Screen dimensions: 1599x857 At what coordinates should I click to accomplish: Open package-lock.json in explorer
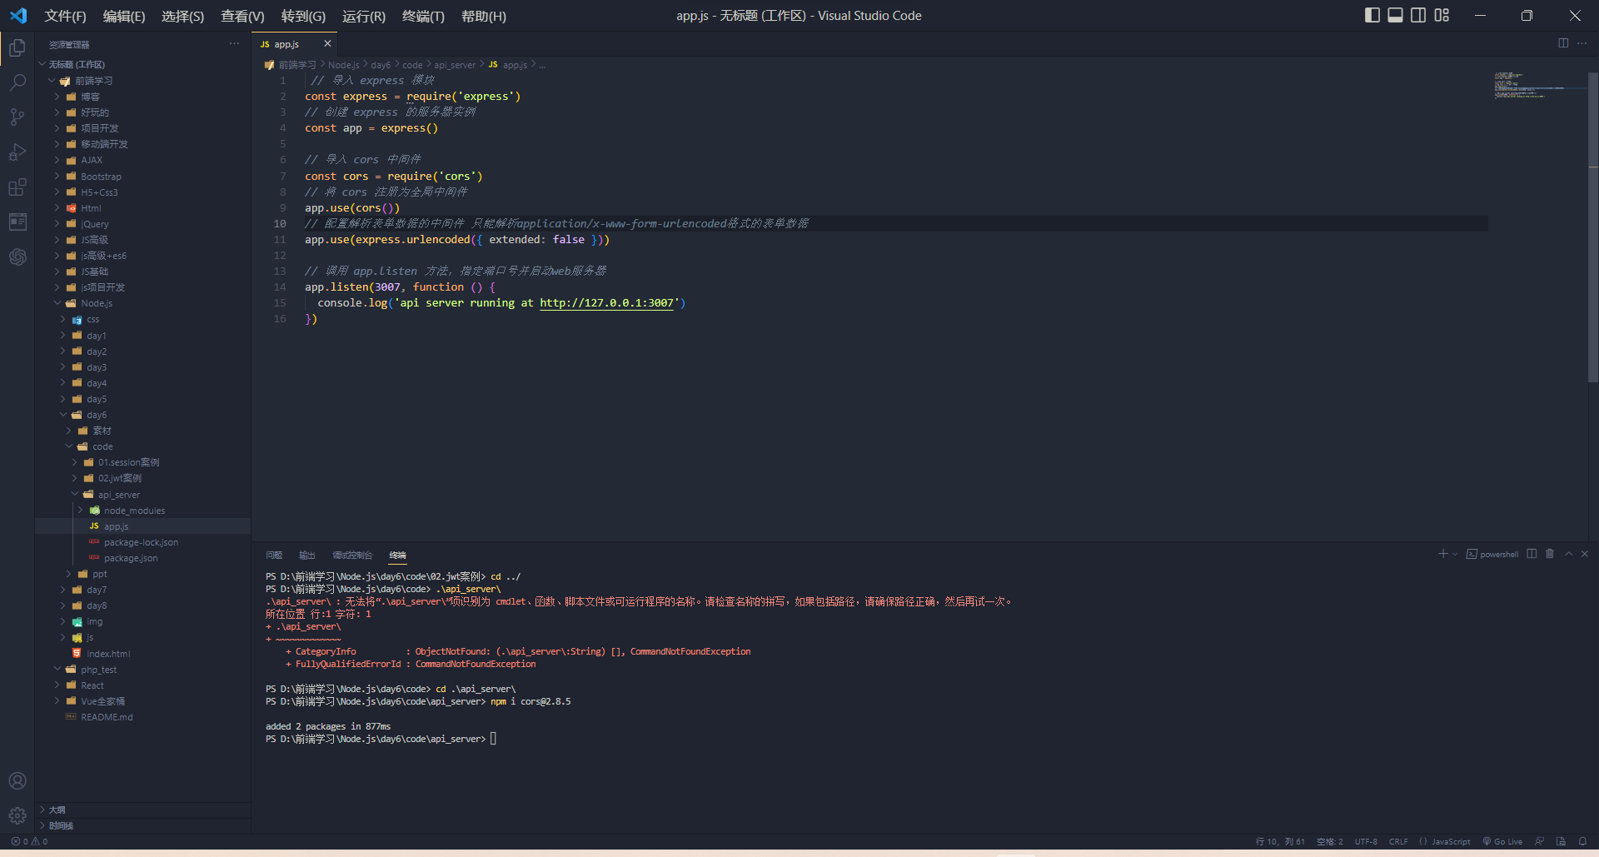142,542
